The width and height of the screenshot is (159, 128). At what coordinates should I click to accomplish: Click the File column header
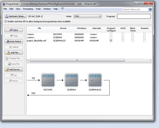pyautogui.click(x=39, y=28)
